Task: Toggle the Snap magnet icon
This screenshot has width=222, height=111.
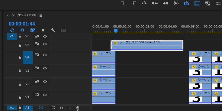Action: [x=22, y=30]
